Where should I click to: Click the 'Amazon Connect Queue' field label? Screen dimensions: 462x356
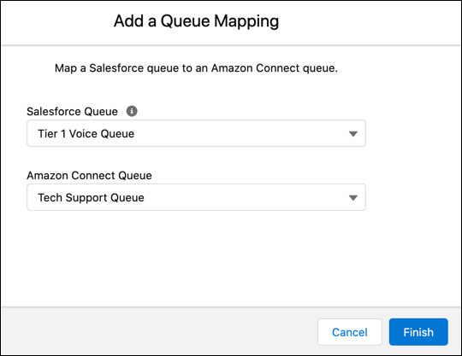[89, 176]
